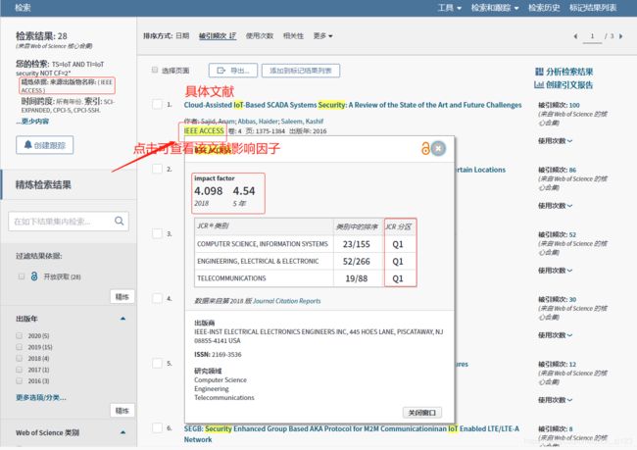
Task: Select checkbox for result 2
Action: [x=157, y=169]
